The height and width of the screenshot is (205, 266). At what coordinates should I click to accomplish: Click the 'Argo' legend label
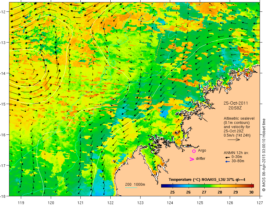pos(202,150)
